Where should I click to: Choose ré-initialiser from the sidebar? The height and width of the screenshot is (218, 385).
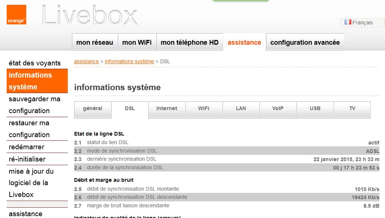[27, 159]
